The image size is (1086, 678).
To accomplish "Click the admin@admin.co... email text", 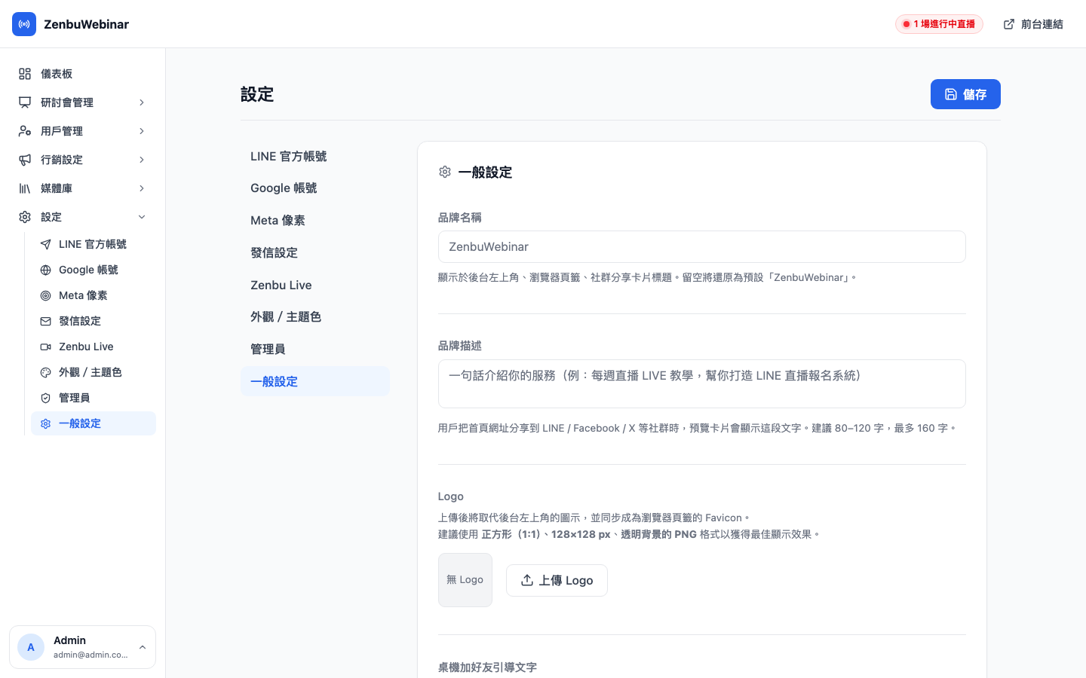I will [90, 655].
